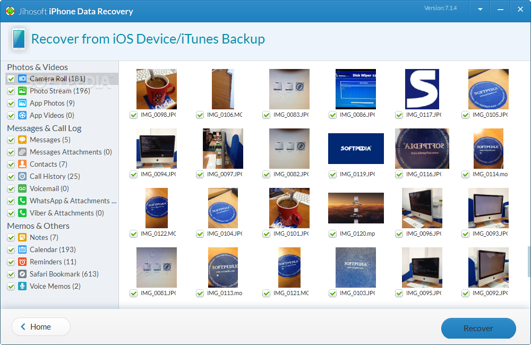Select the IMG_0101 red mug thumbnail
This screenshot has height=345, width=531.
tap(289, 208)
